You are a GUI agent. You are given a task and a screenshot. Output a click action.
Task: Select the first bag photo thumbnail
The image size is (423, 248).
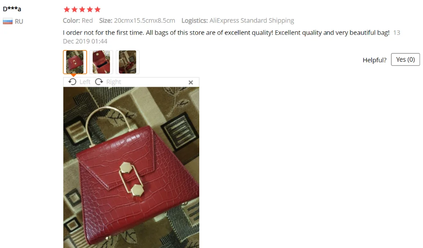pos(75,62)
